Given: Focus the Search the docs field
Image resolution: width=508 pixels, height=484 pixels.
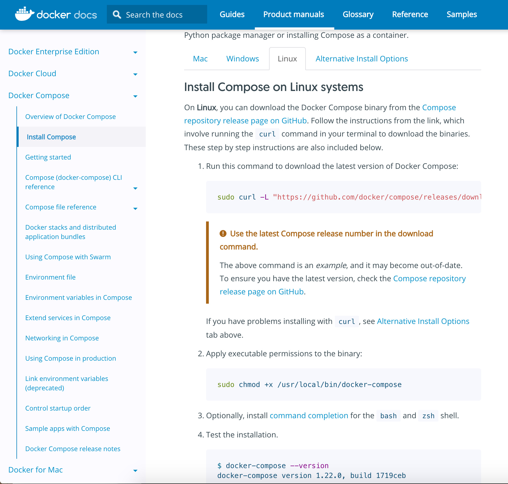Looking at the screenshot, I should coord(157,15).
